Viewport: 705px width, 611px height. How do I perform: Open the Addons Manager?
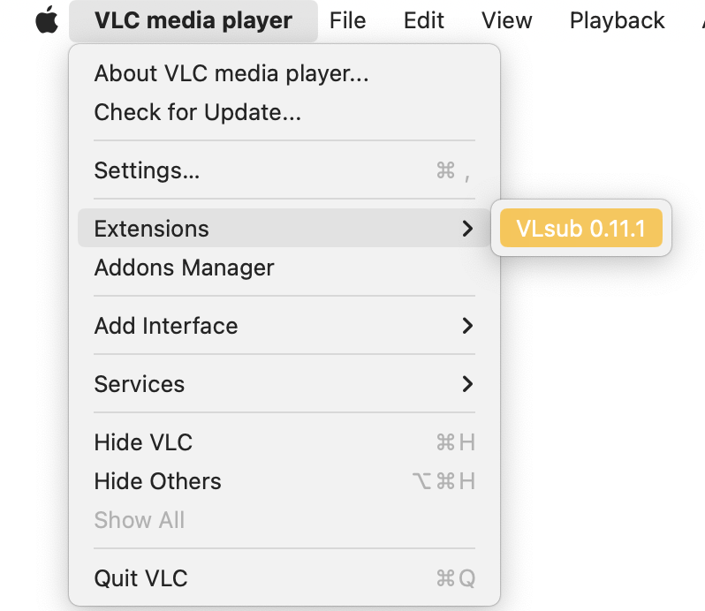point(184,268)
